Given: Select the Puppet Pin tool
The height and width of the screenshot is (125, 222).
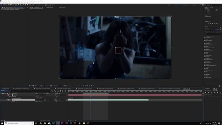Looking at the screenshot, I should pos(33,5).
